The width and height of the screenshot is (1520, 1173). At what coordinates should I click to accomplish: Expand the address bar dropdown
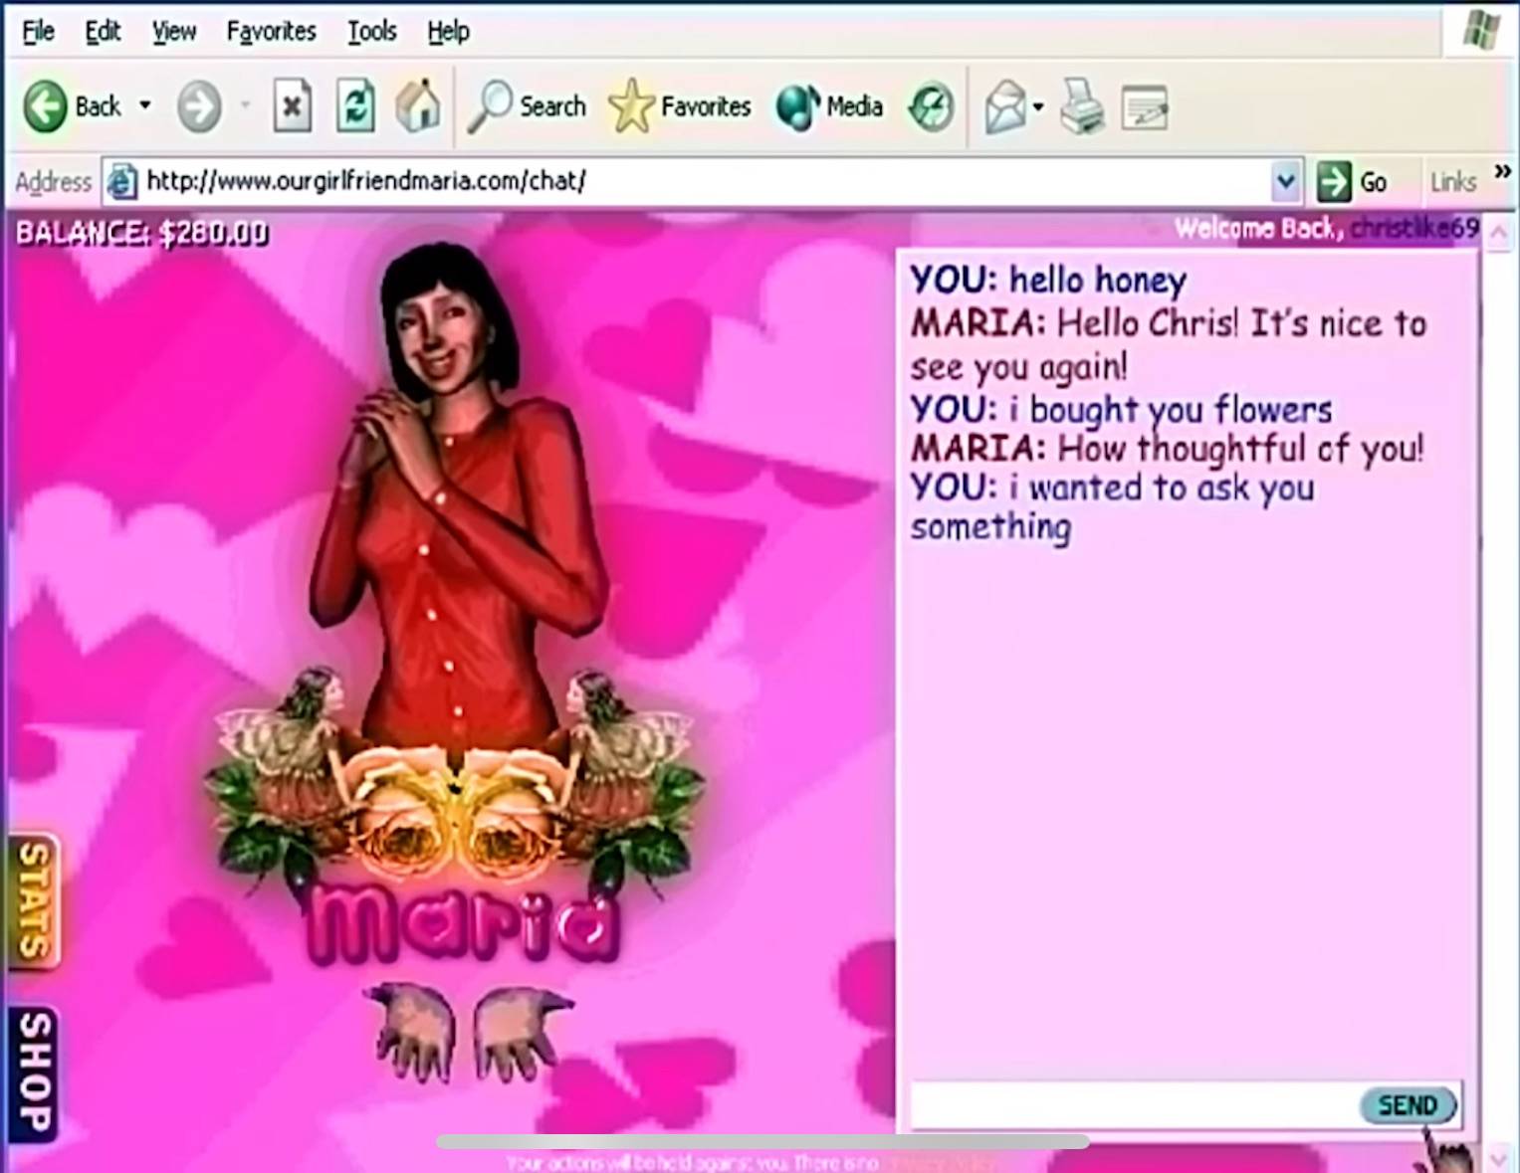coord(1285,181)
